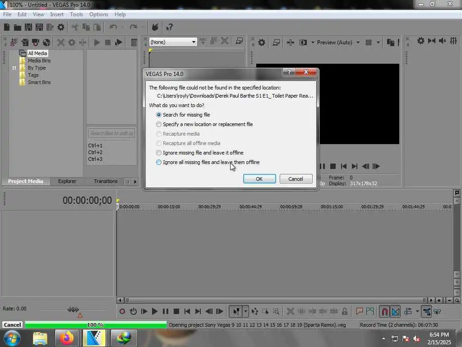Screen dimensions: 462x347
Task: Cancel project loading via status bar Cancel
Action: 12,324
